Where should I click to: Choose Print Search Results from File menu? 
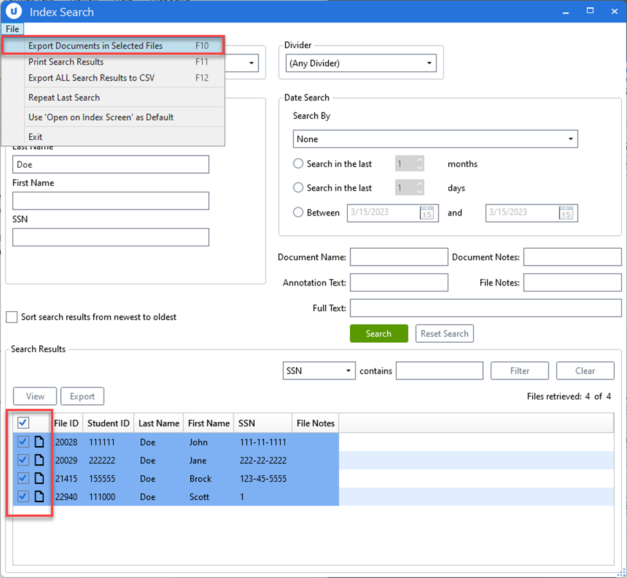point(113,62)
